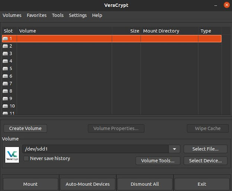This screenshot has width=232, height=191.
Task: Minimize the VeraCrypt window
Action: point(216,5)
